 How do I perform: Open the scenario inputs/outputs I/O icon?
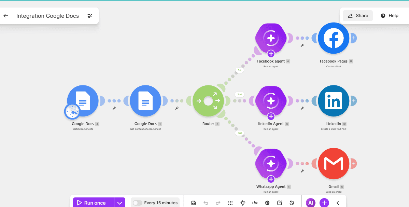point(255,203)
